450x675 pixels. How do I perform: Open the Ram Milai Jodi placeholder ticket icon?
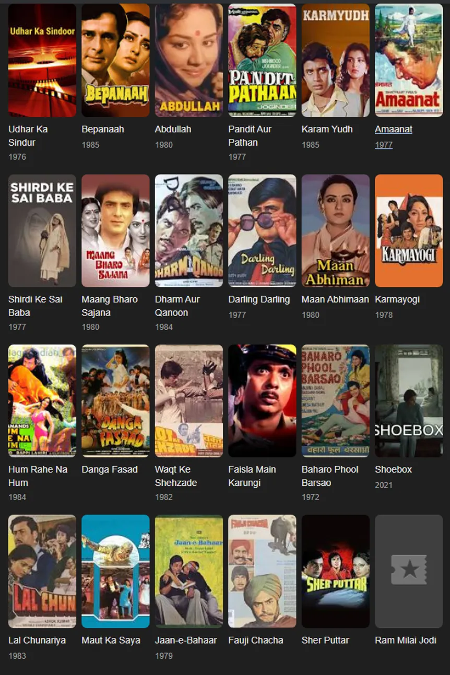(x=409, y=571)
